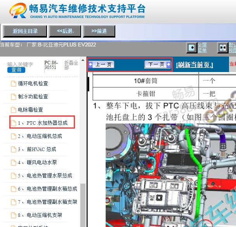236x227 pixels.
Task: Click 刷新当前页 refresh link
Action: tap(194, 65)
